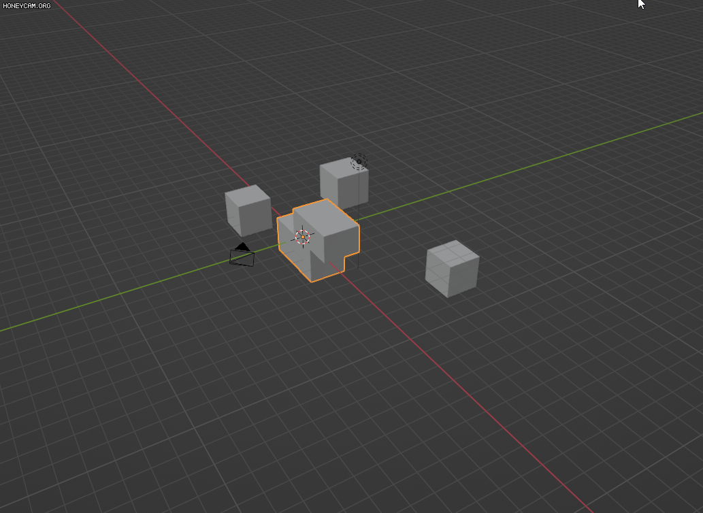Select the point light object above the cubes
This screenshot has height=513, width=703.
[x=359, y=162]
